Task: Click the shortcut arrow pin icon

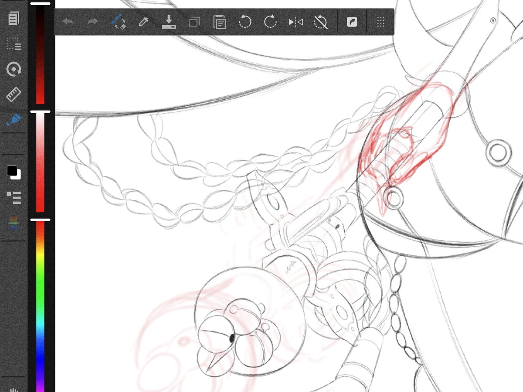Action: pos(352,22)
